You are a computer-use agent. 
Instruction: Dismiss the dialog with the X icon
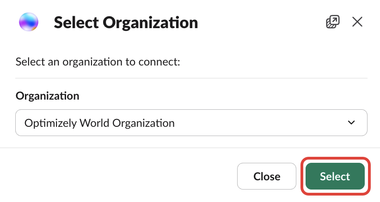tap(357, 22)
